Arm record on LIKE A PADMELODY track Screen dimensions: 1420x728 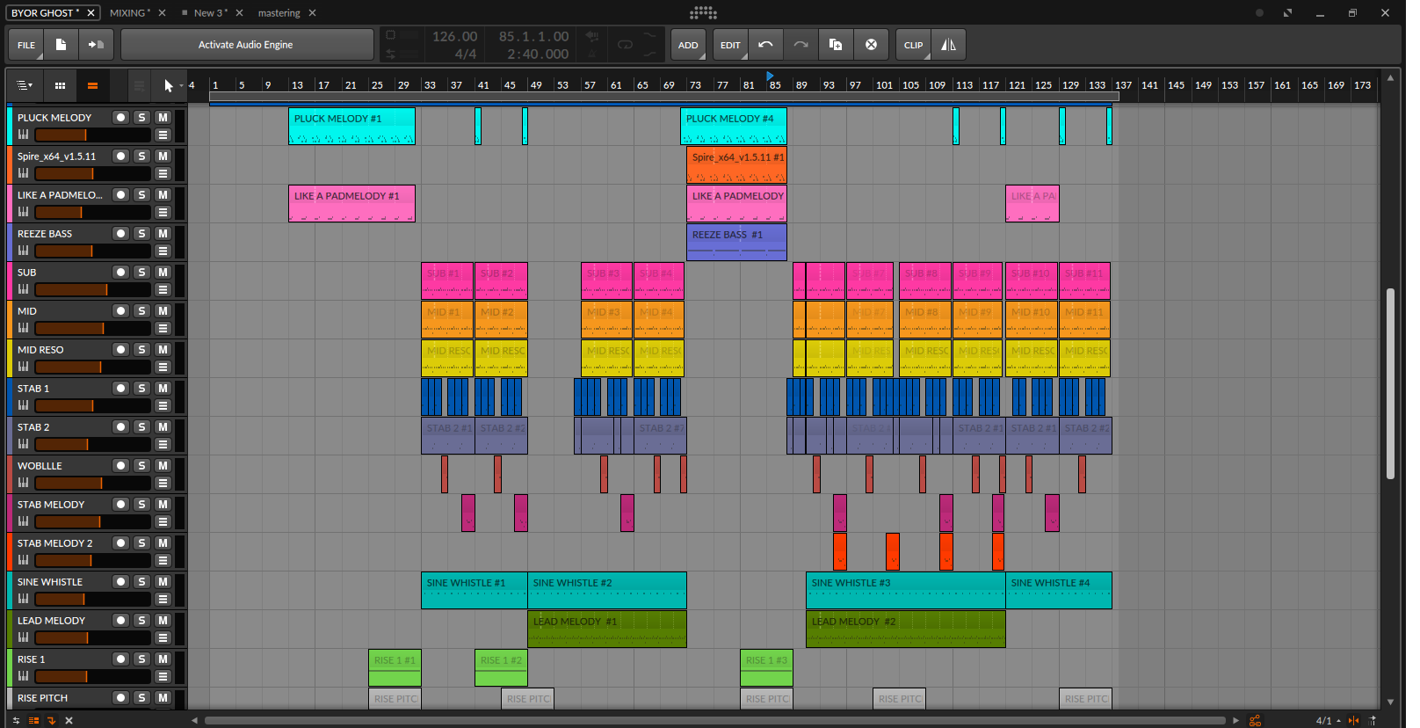120,195
